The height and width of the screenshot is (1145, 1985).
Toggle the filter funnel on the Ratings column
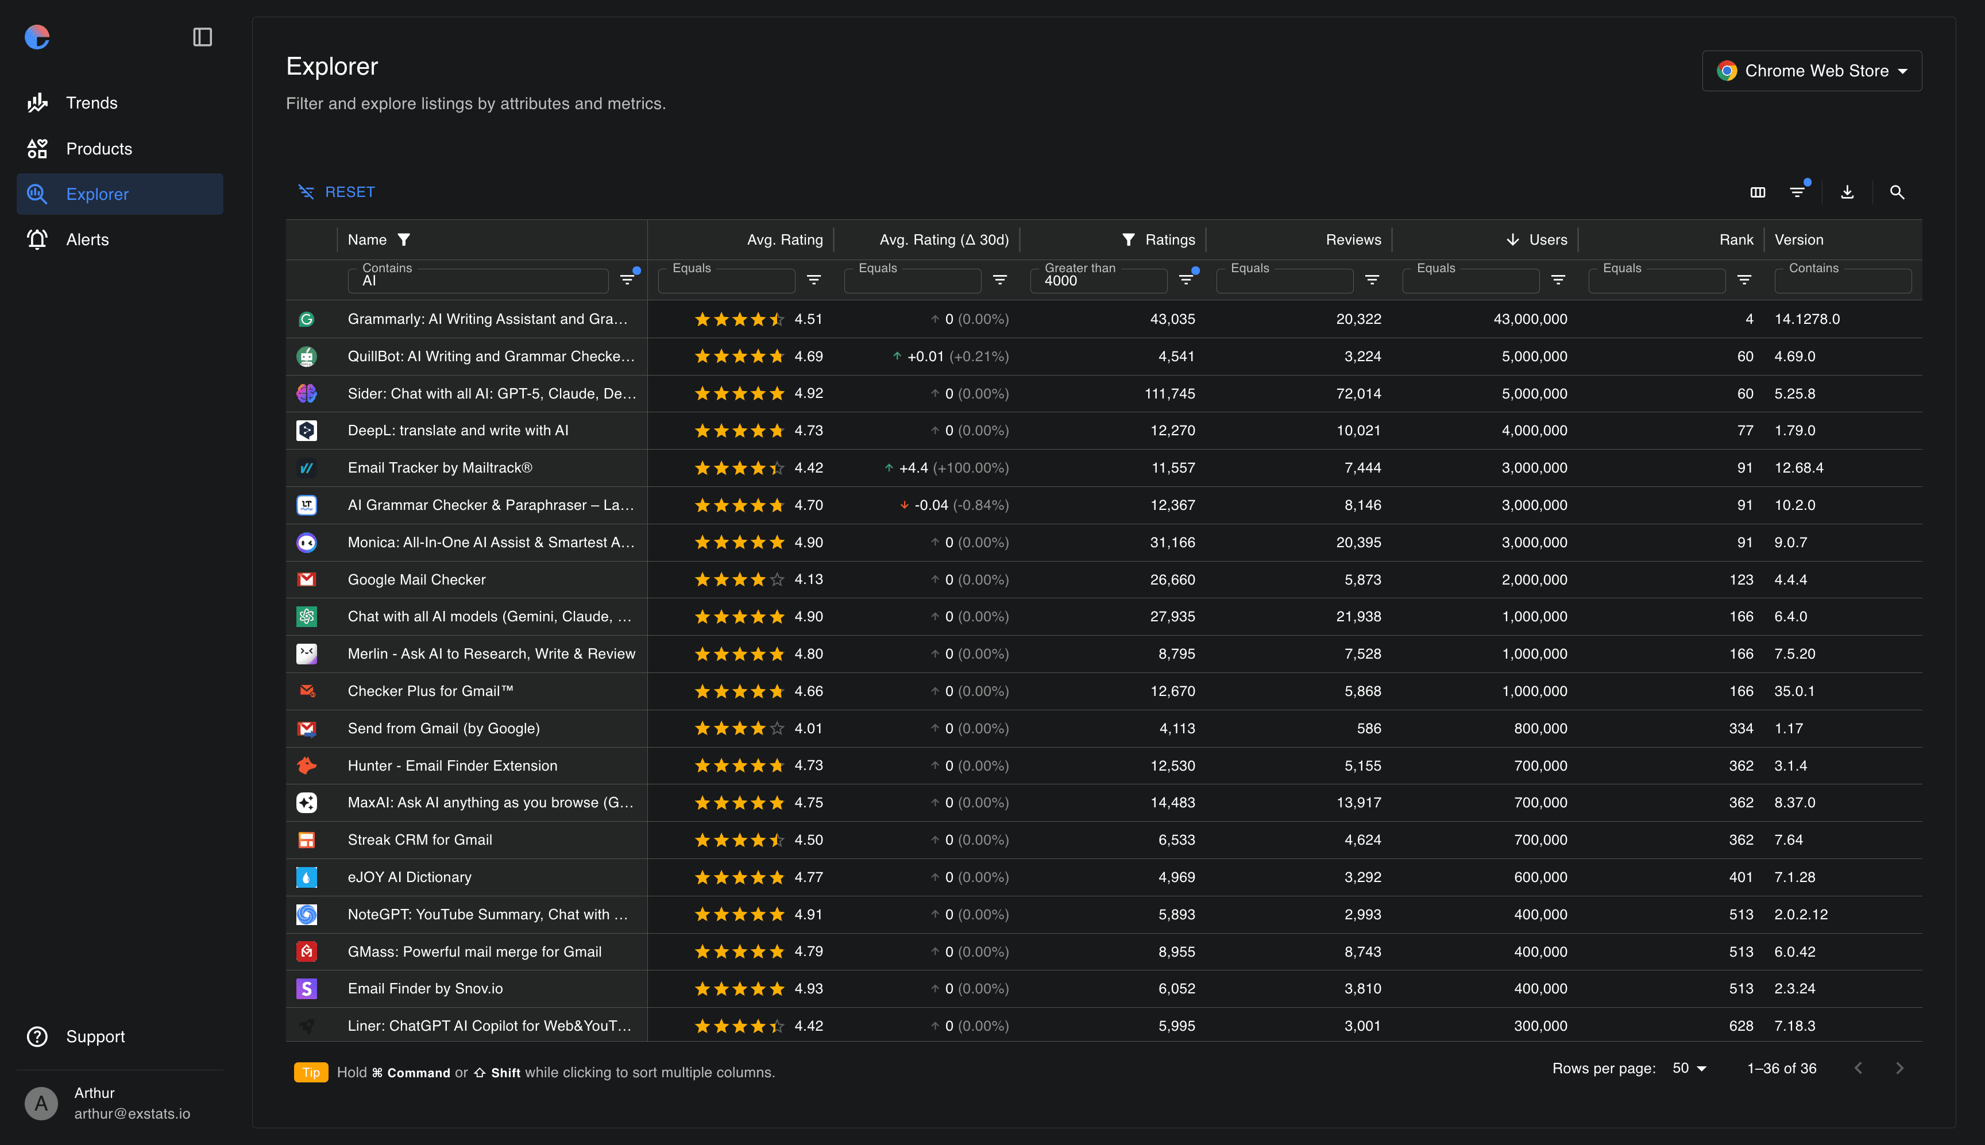pyautogui.click(x=1129, y=239)
